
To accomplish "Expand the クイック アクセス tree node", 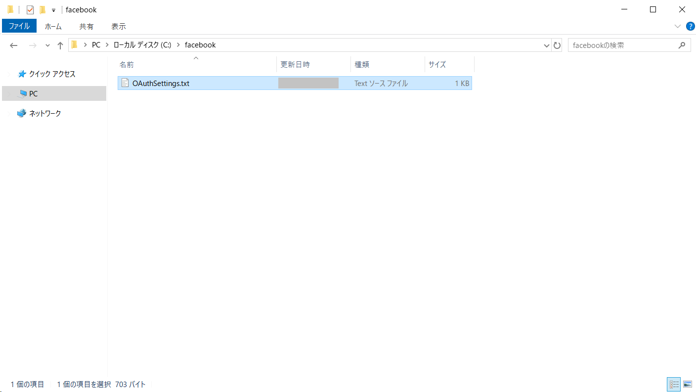I will coord(10,74).
